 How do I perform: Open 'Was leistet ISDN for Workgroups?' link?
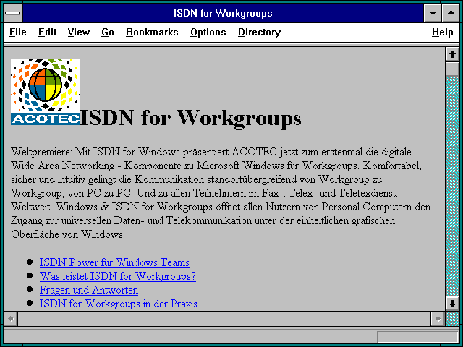(x=117, y=276)
